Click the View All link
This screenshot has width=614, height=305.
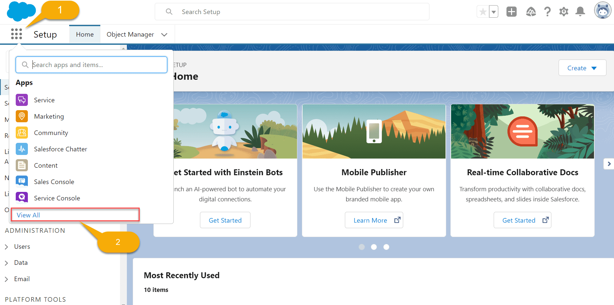28,215
